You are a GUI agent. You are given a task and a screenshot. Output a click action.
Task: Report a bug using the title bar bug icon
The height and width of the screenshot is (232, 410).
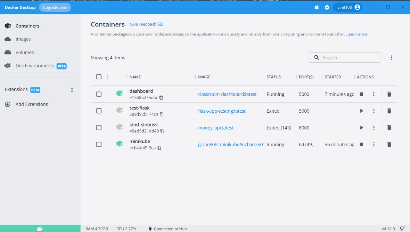tap(316, 7)
